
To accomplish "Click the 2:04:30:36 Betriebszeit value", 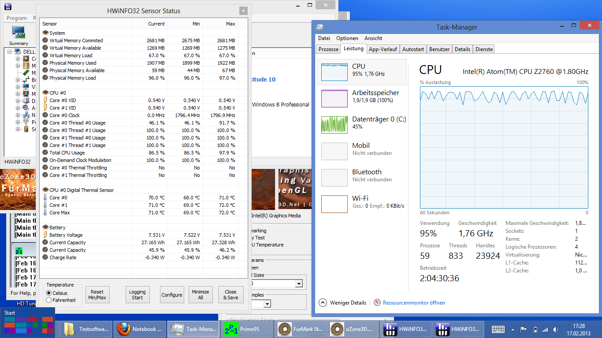I will pyautogui.click(x=440, y=278).
